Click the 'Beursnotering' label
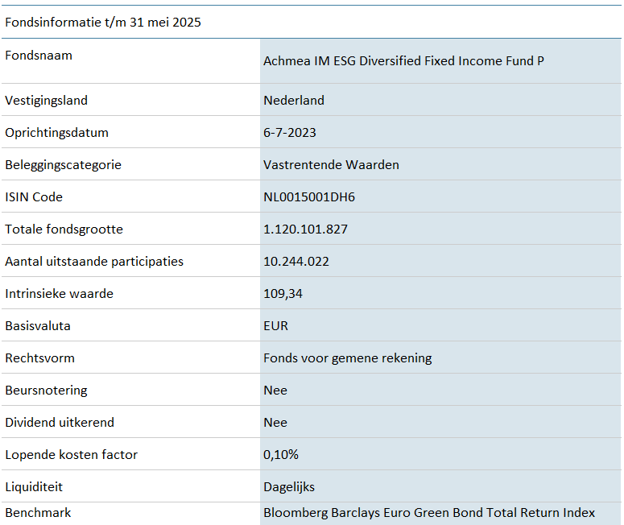This screenshot has height=525, width=624. click(46, 391)
